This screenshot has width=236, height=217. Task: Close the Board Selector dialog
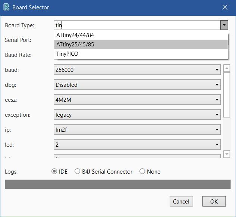pyautogui.click(x=224, y=7)
